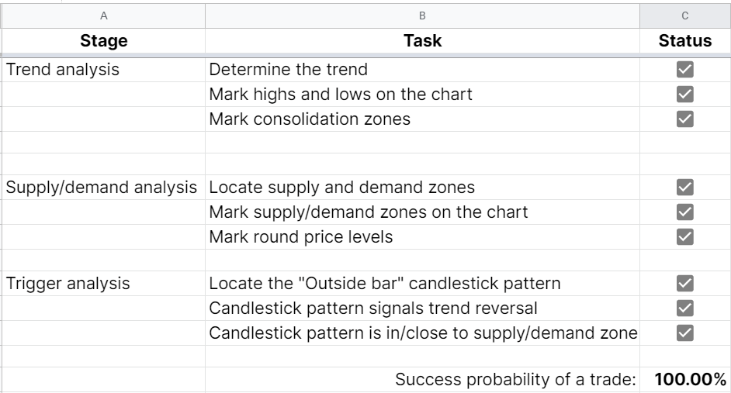Toggle "signals trend reversal" checkbox
The image size is (731, 393).
(x=685, y=308)
